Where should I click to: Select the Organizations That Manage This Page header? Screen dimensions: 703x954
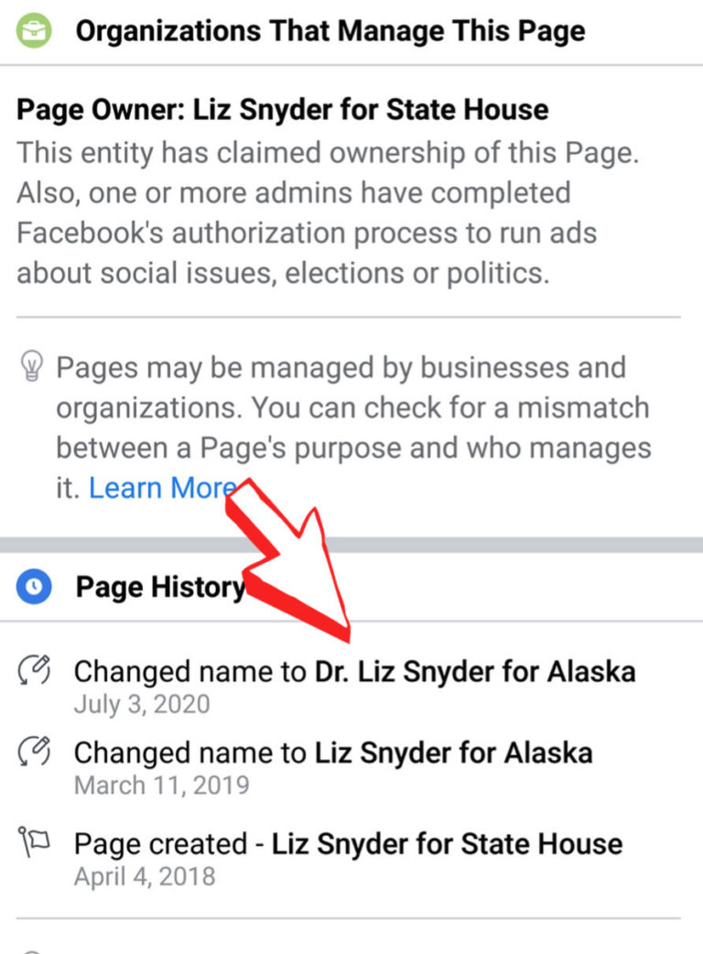[331, 29]
